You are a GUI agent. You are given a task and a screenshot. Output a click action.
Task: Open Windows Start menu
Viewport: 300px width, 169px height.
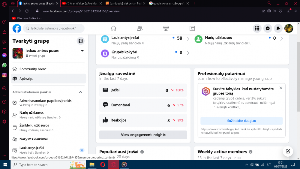(5, 164)
